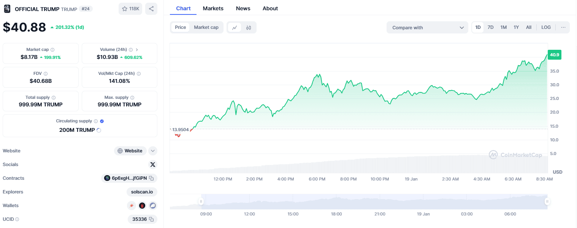Click Market cap info icon

point(52,50)
